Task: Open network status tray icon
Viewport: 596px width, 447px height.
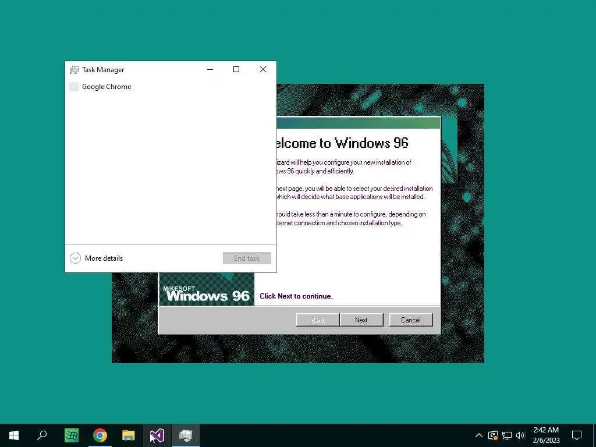Action: [x=507, y=435]
